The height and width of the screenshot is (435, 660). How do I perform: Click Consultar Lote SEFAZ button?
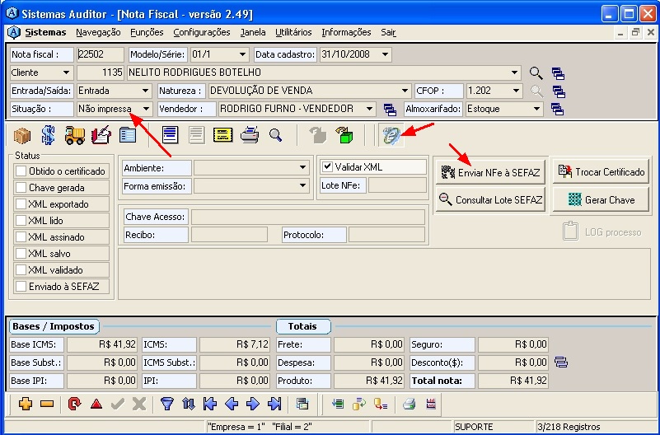pos(490,200)
